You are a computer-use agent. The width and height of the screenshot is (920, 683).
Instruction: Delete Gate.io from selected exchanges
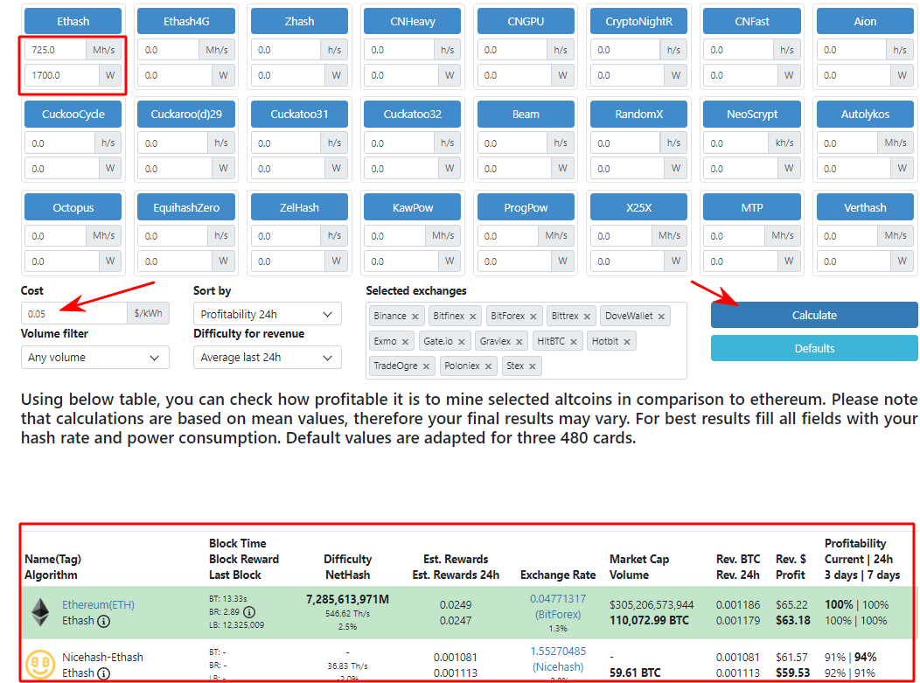(461, 341)
